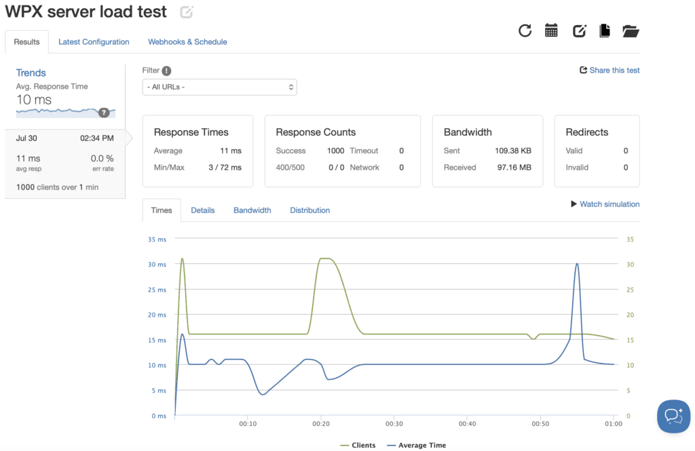Click the edit title pencil icon
This screenshot has width=695, height=451.
point(187,12)
